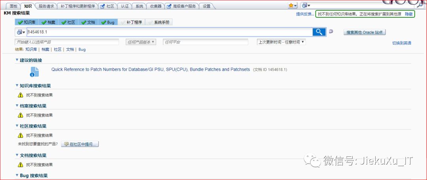Click the top-right global search magnifier
Image resolution: width=427 pixels, height=180 pixels.
[419, 6]
